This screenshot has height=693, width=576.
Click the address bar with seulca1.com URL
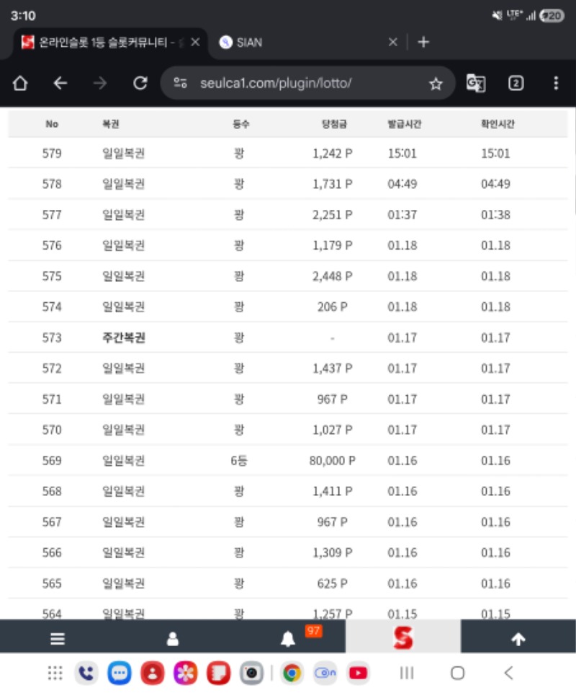[x=302, y=84]
